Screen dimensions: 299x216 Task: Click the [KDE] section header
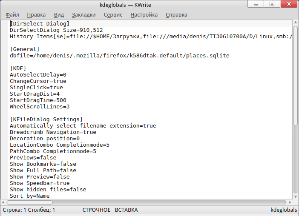coord(18,68)
